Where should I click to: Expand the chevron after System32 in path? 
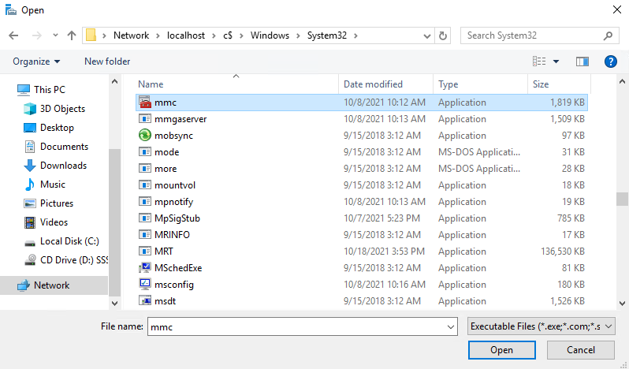click(x=355, y=35)
